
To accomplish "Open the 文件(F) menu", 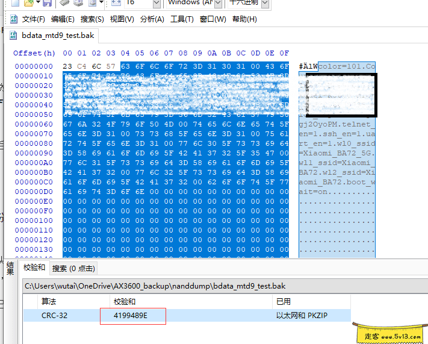I will (33, 19).
